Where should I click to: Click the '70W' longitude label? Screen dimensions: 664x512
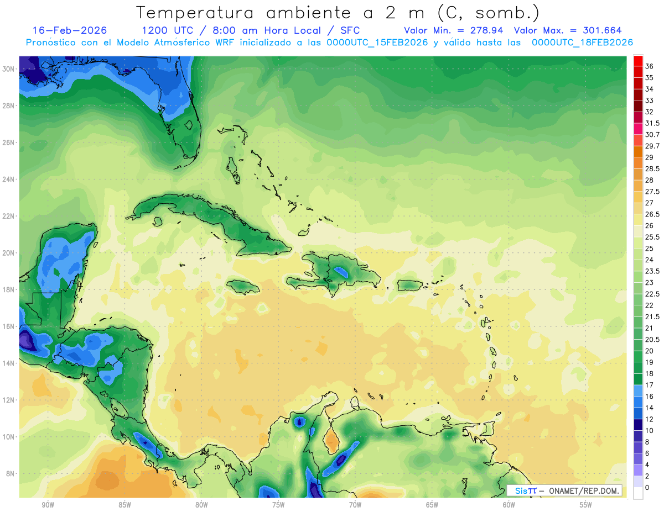(355, 505)
